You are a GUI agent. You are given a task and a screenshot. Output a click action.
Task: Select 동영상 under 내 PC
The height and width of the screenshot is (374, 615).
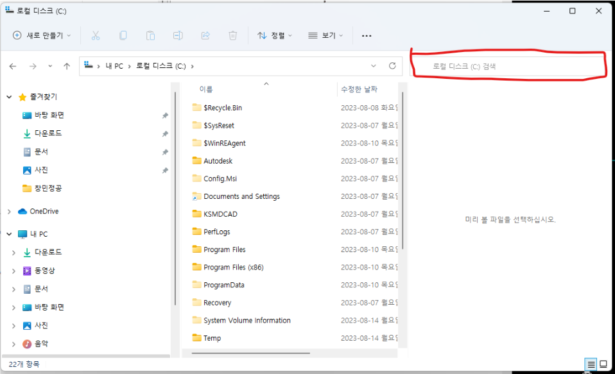pyautogui.click(x=39, y=271)
